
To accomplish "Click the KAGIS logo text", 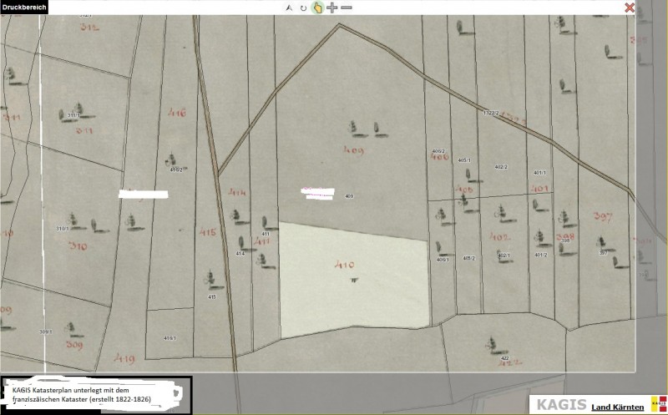I will (x=560, y=405).
